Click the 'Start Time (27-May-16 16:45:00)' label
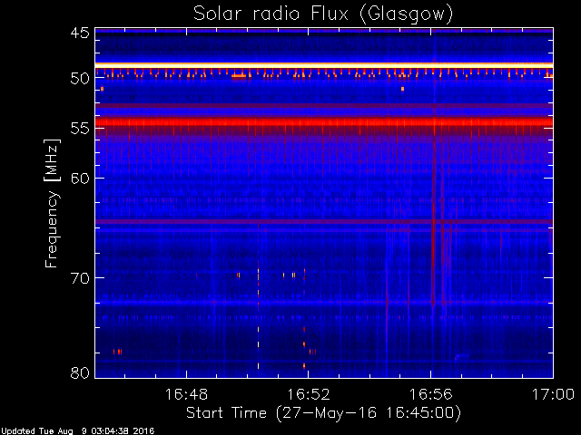 pyautogui.click(x=323, y=413)
